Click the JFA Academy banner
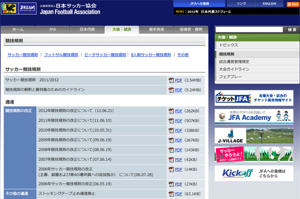Screen dimensions: 300x199 (x=254, y=117)
